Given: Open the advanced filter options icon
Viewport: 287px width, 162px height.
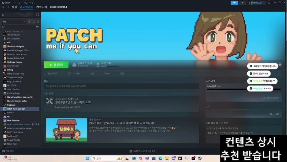Looking at the screenshot, I should [37, 27].
